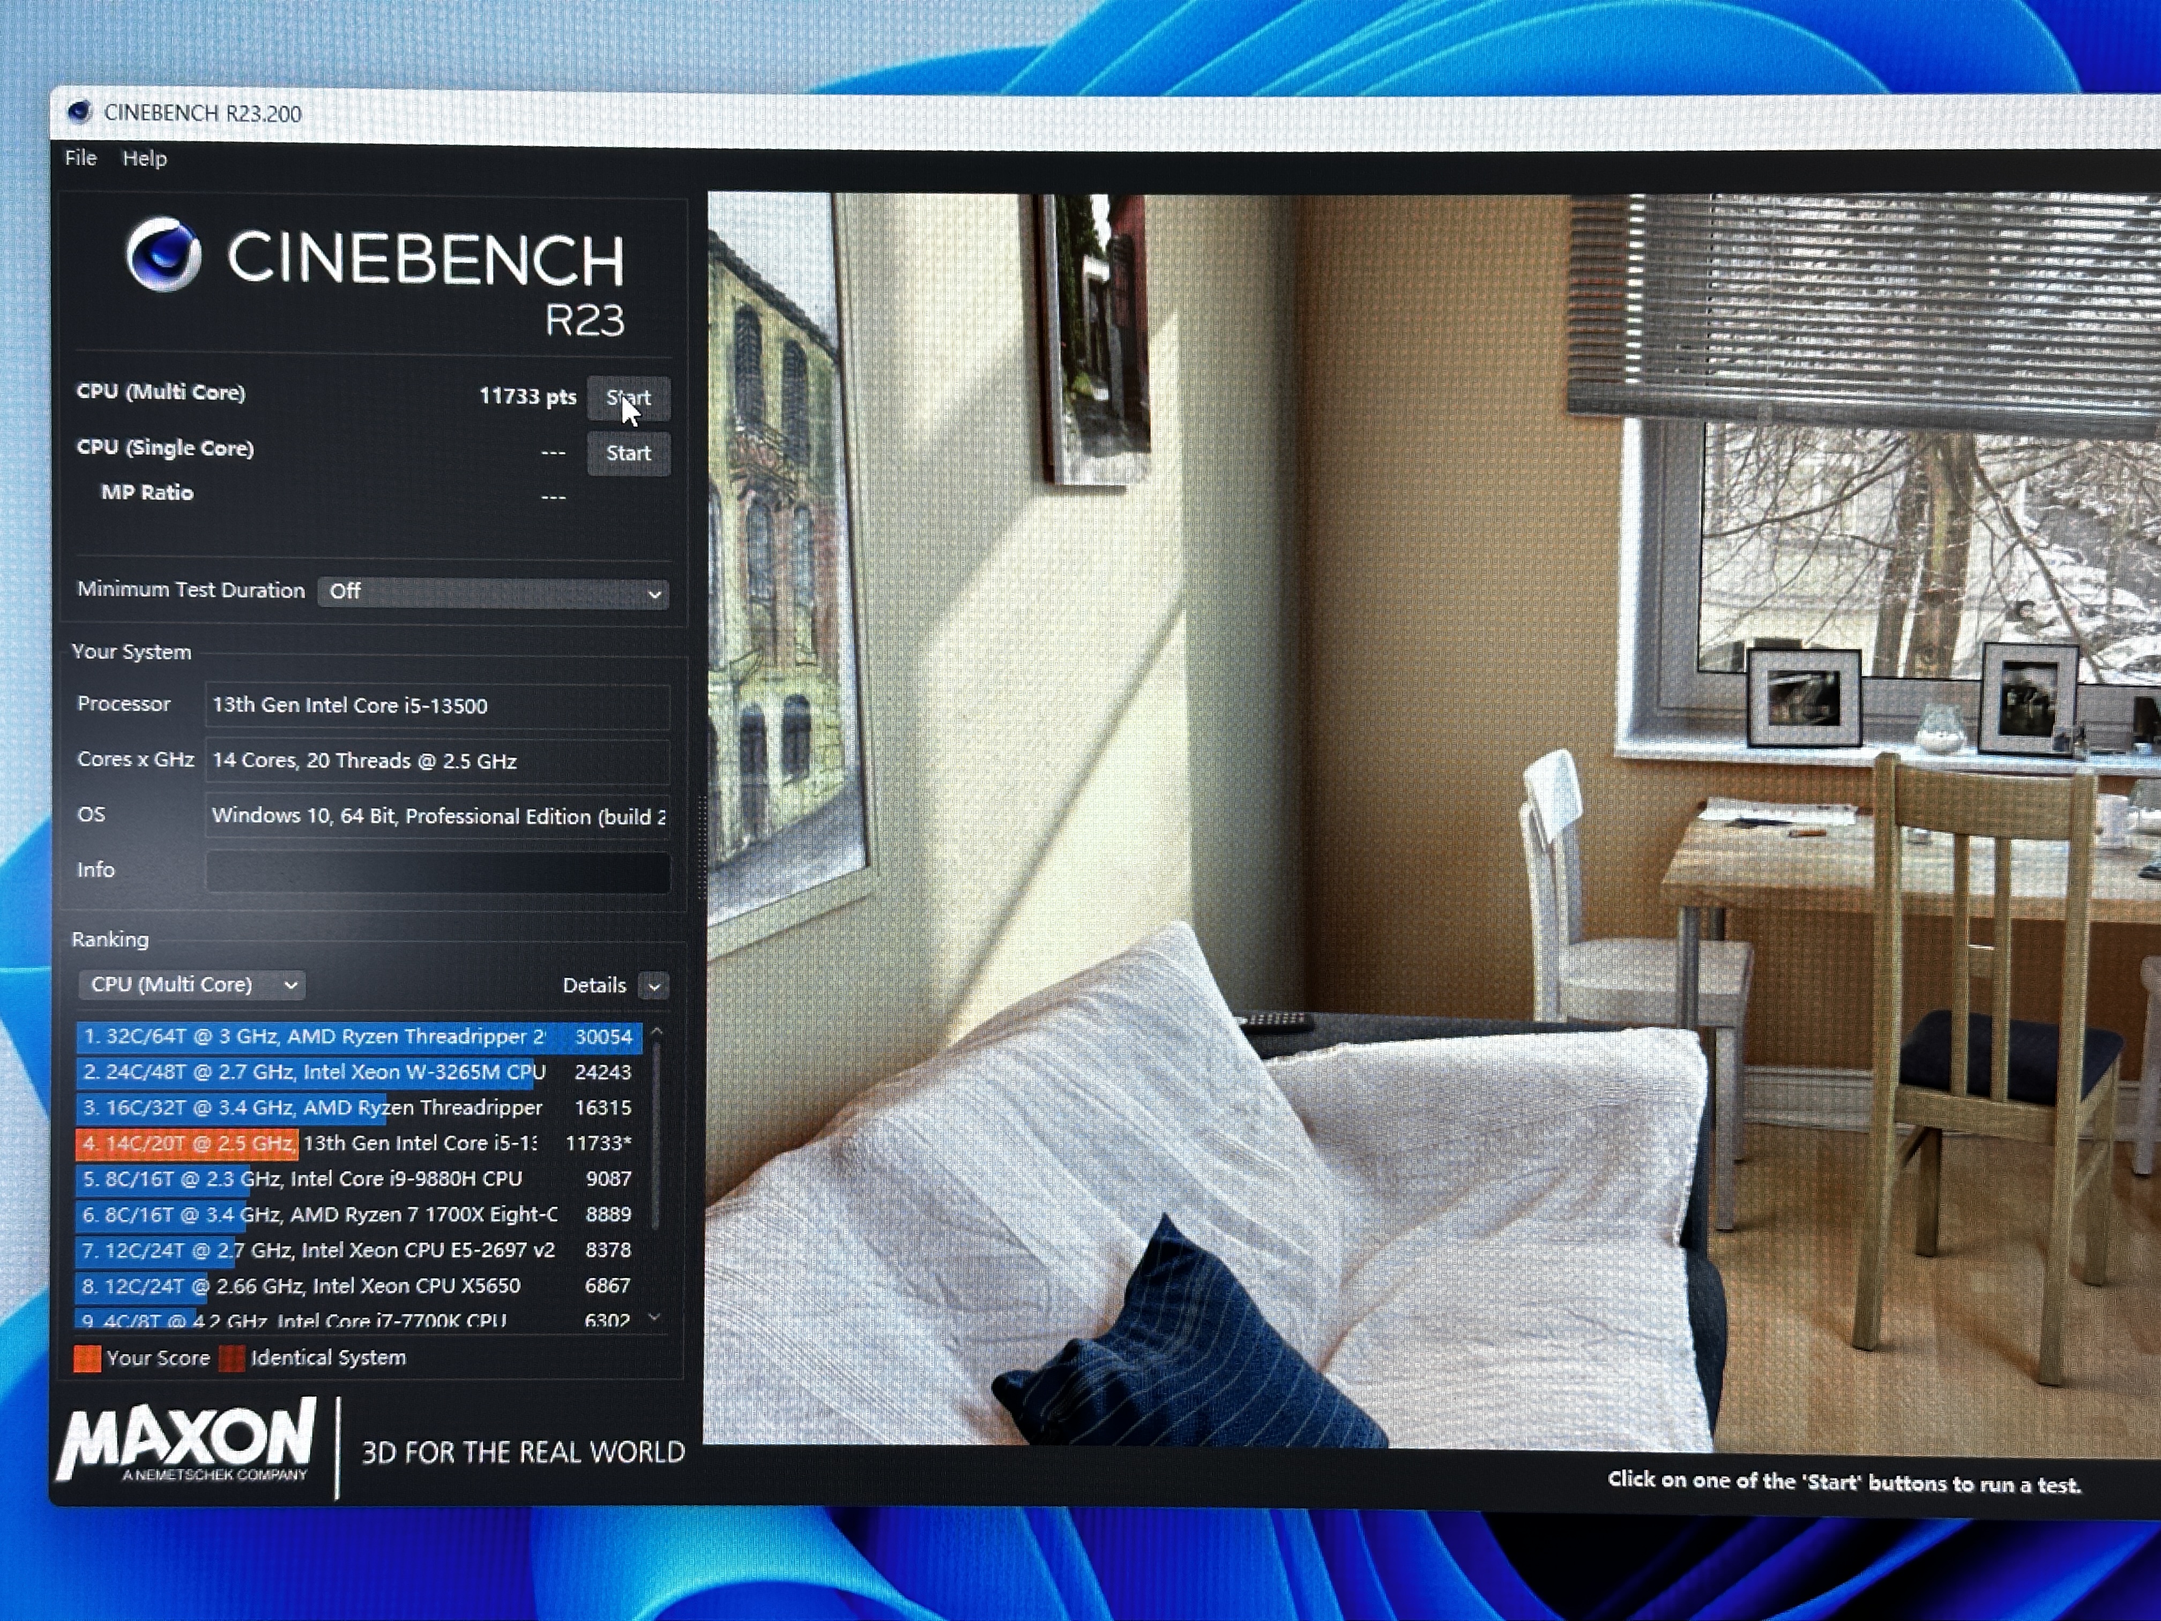
Task: Click the empty Info field
Action: coord(437,872)
